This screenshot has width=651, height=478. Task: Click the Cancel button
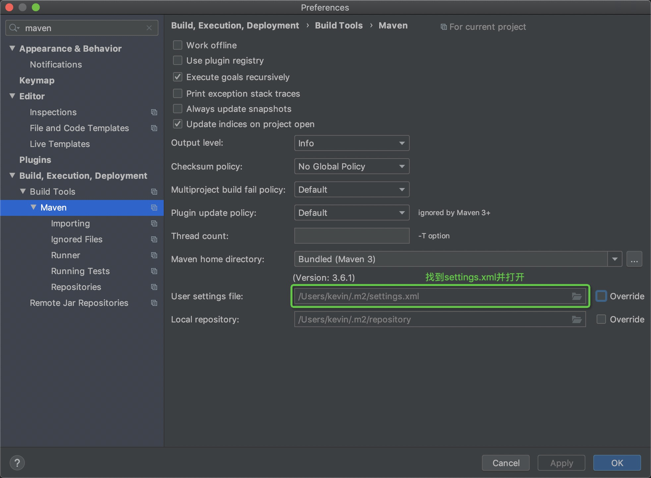click(x=505, y=463)
